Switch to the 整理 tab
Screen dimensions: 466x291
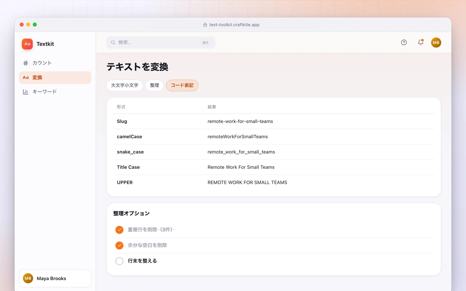(x=154, y=85)
